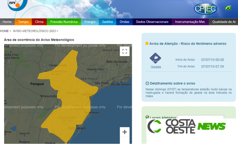238x144 pixels.
Task: Click the INPE logo
Action: (x=18, y=4)
